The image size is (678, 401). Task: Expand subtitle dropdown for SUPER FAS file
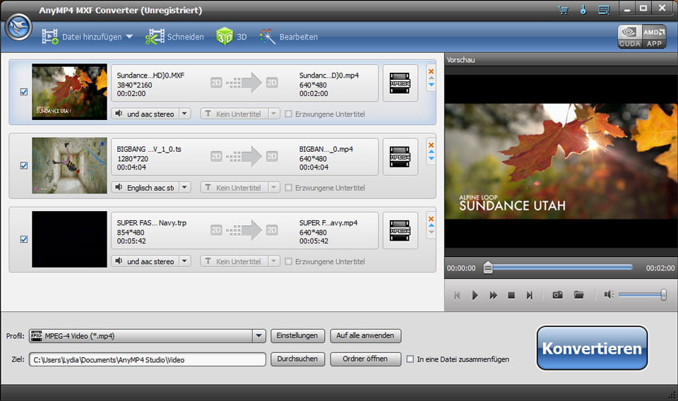[x=274, y=261]
